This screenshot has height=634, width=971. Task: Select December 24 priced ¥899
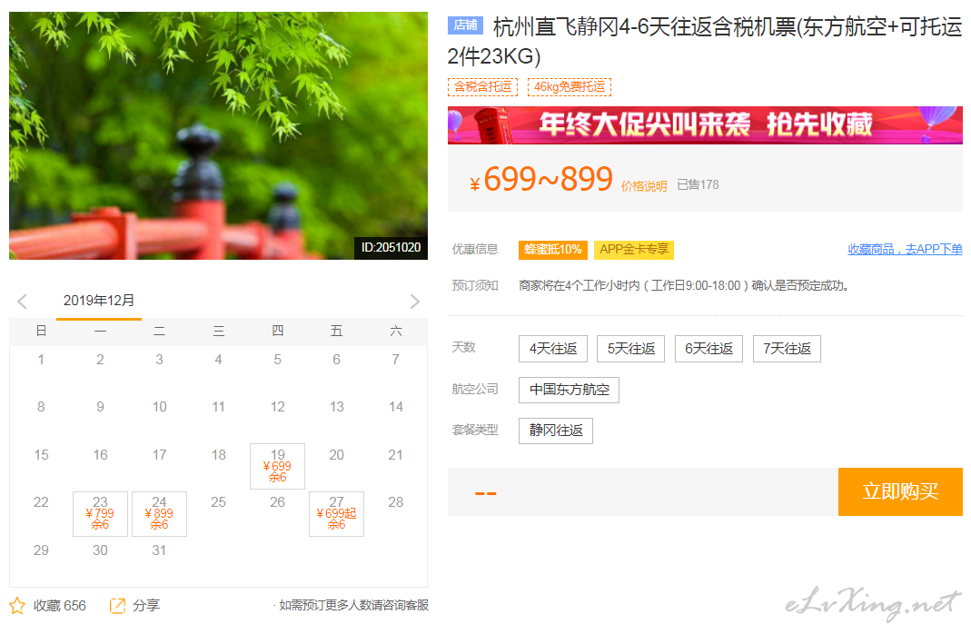[159, 514]
